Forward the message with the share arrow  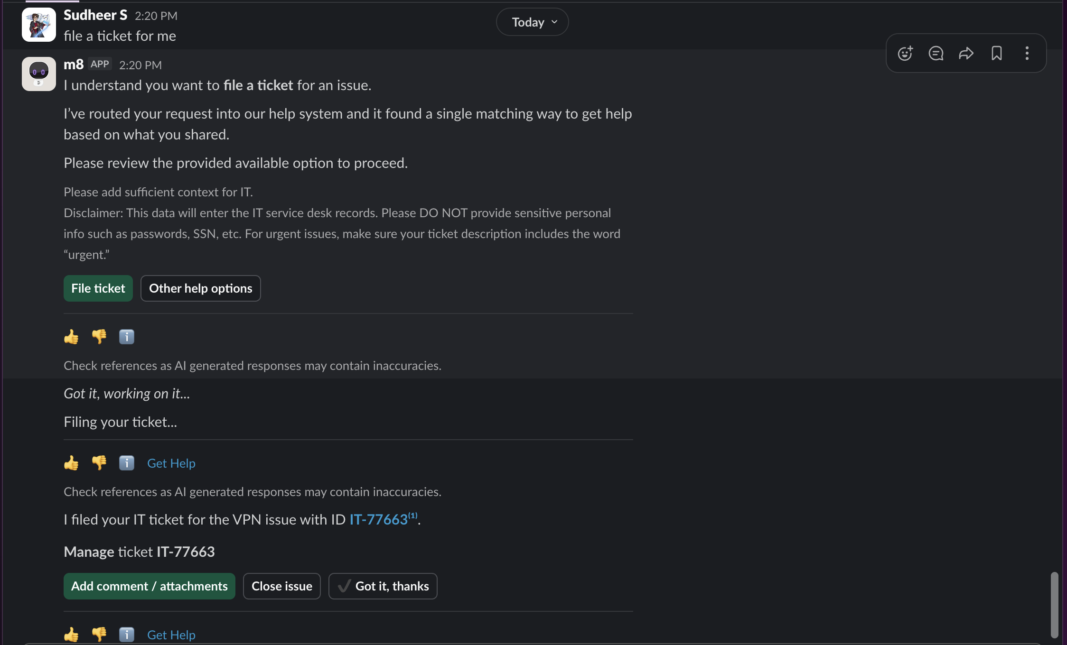click(966, 53)
